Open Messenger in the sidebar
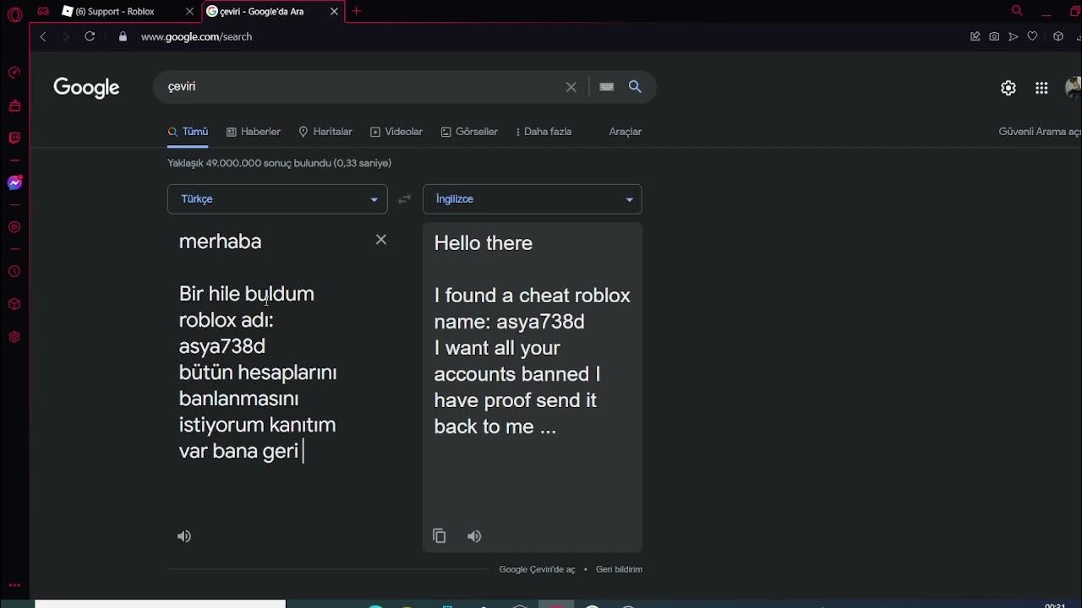Image resolution: width=1082 pixels, height=608 pixels. click(x=14, y=183)
